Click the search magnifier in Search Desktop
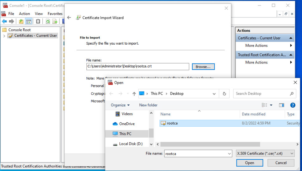302x171 pixels. click(292, 94)
